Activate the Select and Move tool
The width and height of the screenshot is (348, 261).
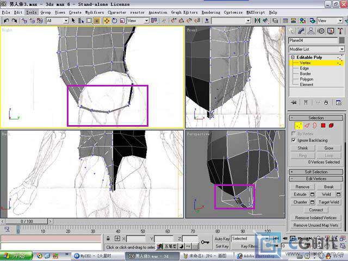point(107,21)
